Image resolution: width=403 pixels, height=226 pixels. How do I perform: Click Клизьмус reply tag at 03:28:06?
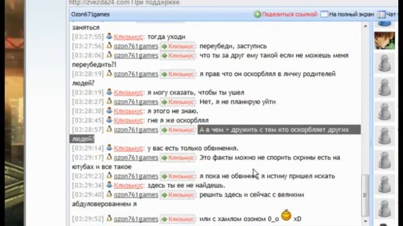pyautogui.click(x=178, y=56)
